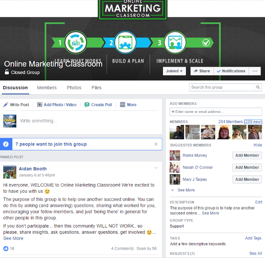Click the search magnifier icon in group search
Viewport: 265px width, 258px height.
[x=258, y=87]
